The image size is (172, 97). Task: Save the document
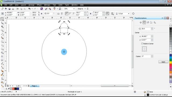click(x=9, y=9)
